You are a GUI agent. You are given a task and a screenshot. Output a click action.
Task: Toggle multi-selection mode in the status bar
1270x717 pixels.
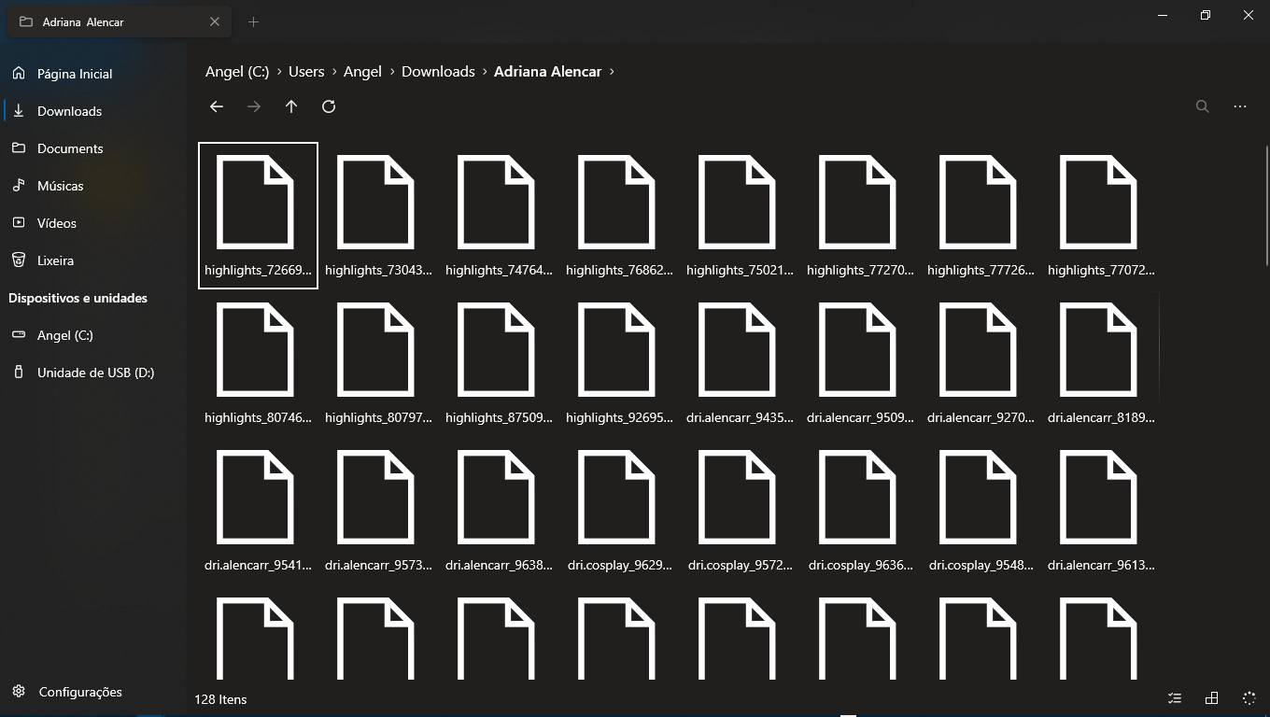pos(1175,697)
